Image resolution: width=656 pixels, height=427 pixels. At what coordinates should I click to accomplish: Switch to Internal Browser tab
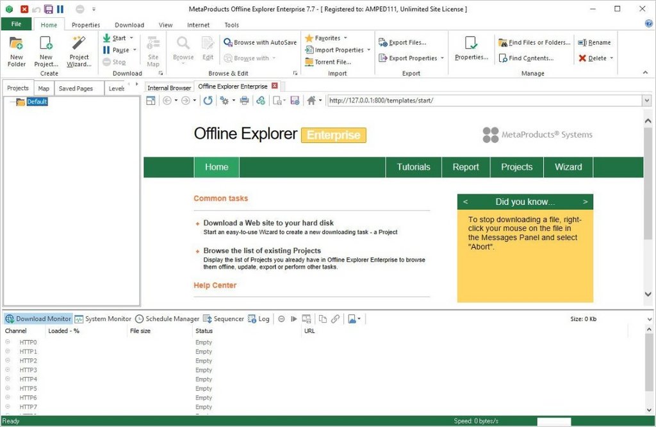coord(169,88)
